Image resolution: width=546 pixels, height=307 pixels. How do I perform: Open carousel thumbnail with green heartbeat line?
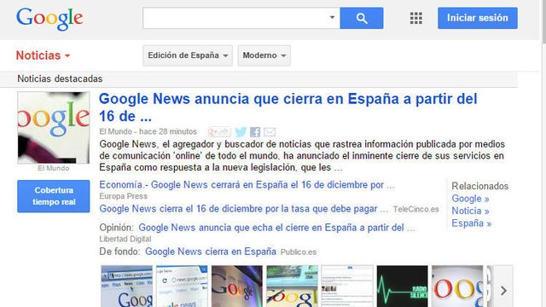tap(402, 287)
